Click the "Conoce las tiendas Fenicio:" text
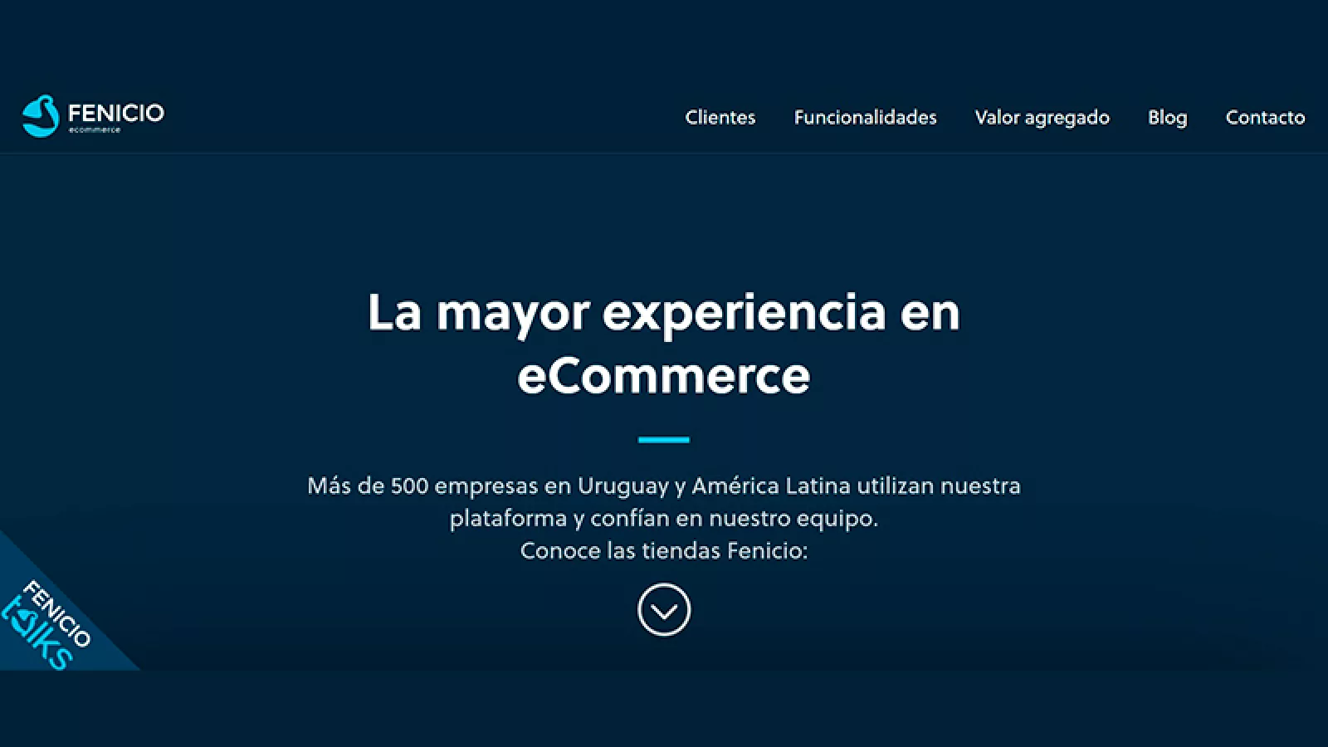 664,550
